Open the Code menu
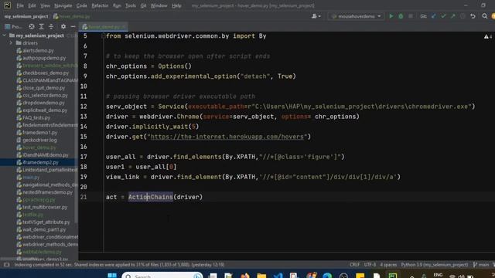The height and width of the screenshot is (278, 495). [x=81, y=5]
